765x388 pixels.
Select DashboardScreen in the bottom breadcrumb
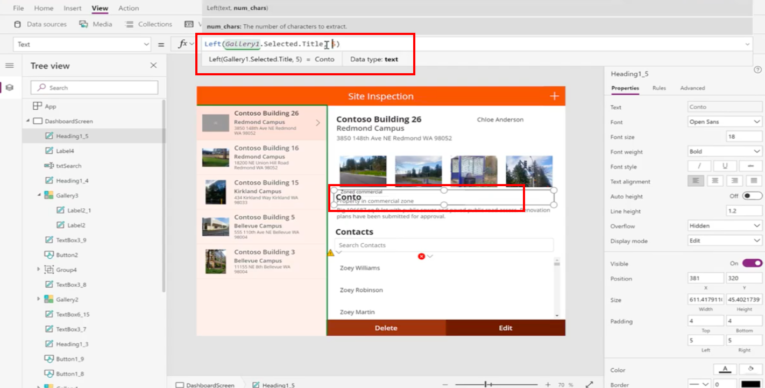point(205,385)
